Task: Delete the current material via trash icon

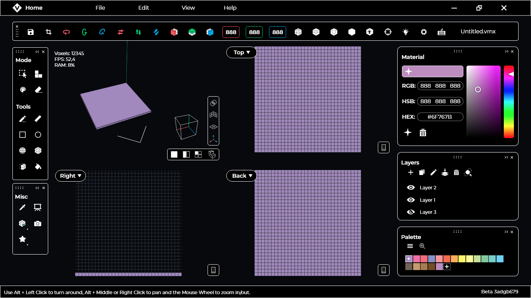Action: click(x=423, y=132)
